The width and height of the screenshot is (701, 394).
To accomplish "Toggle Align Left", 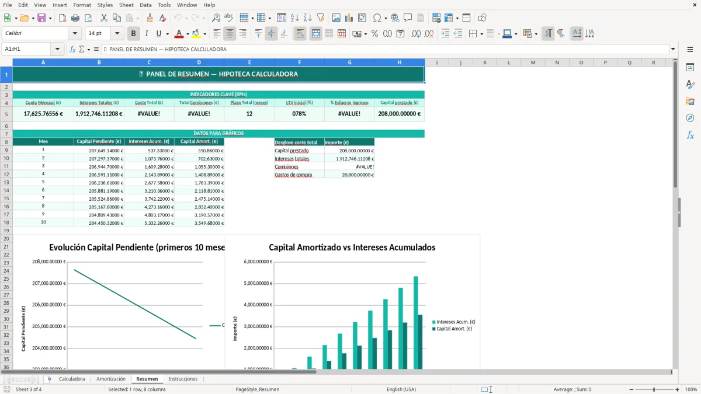I will [217, 34].
